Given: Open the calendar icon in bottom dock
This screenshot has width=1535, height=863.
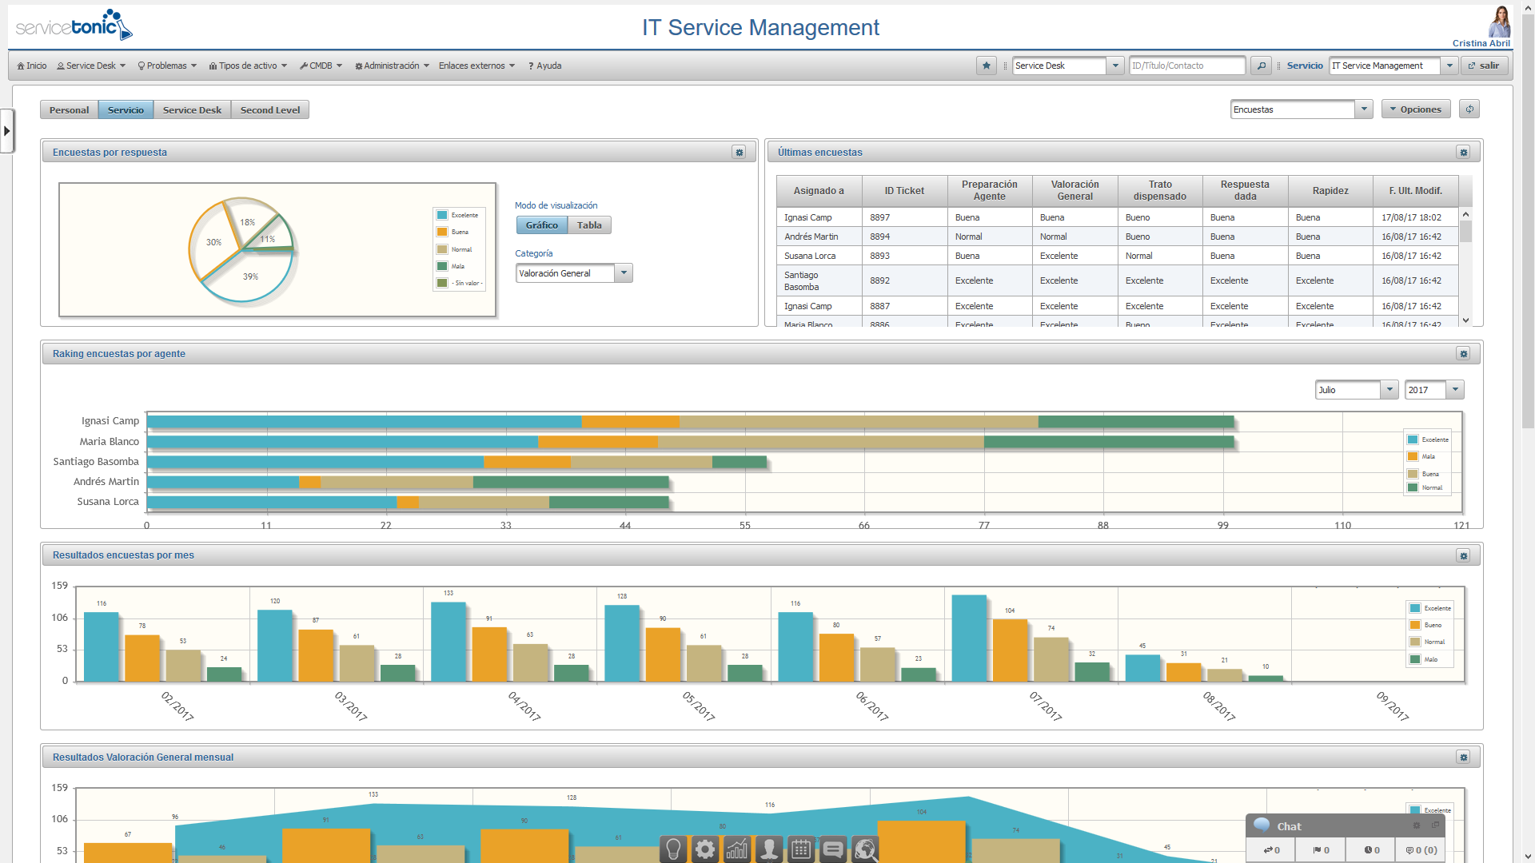Looking at the screenshot, I should pos(801,849).
